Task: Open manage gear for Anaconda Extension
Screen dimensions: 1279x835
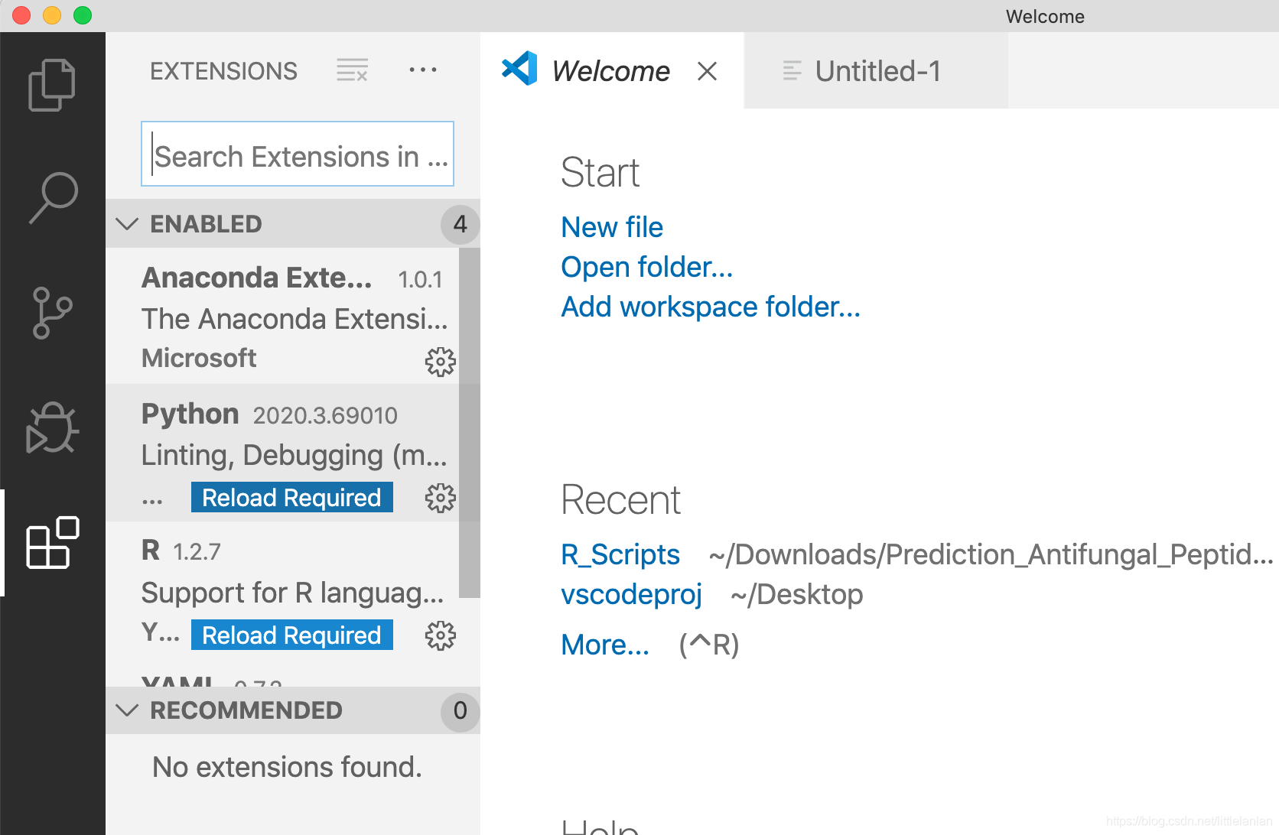Action: [x=440, y=362]
